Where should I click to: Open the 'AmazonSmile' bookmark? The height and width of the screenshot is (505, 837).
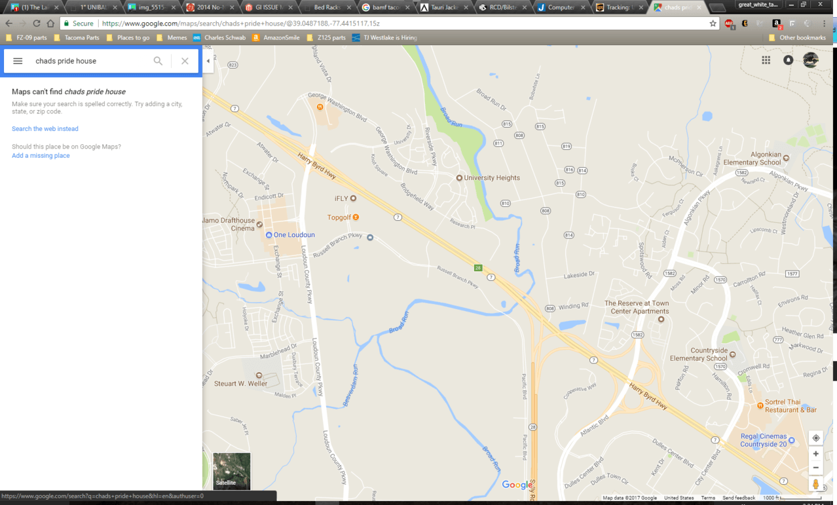coord(276,38)
